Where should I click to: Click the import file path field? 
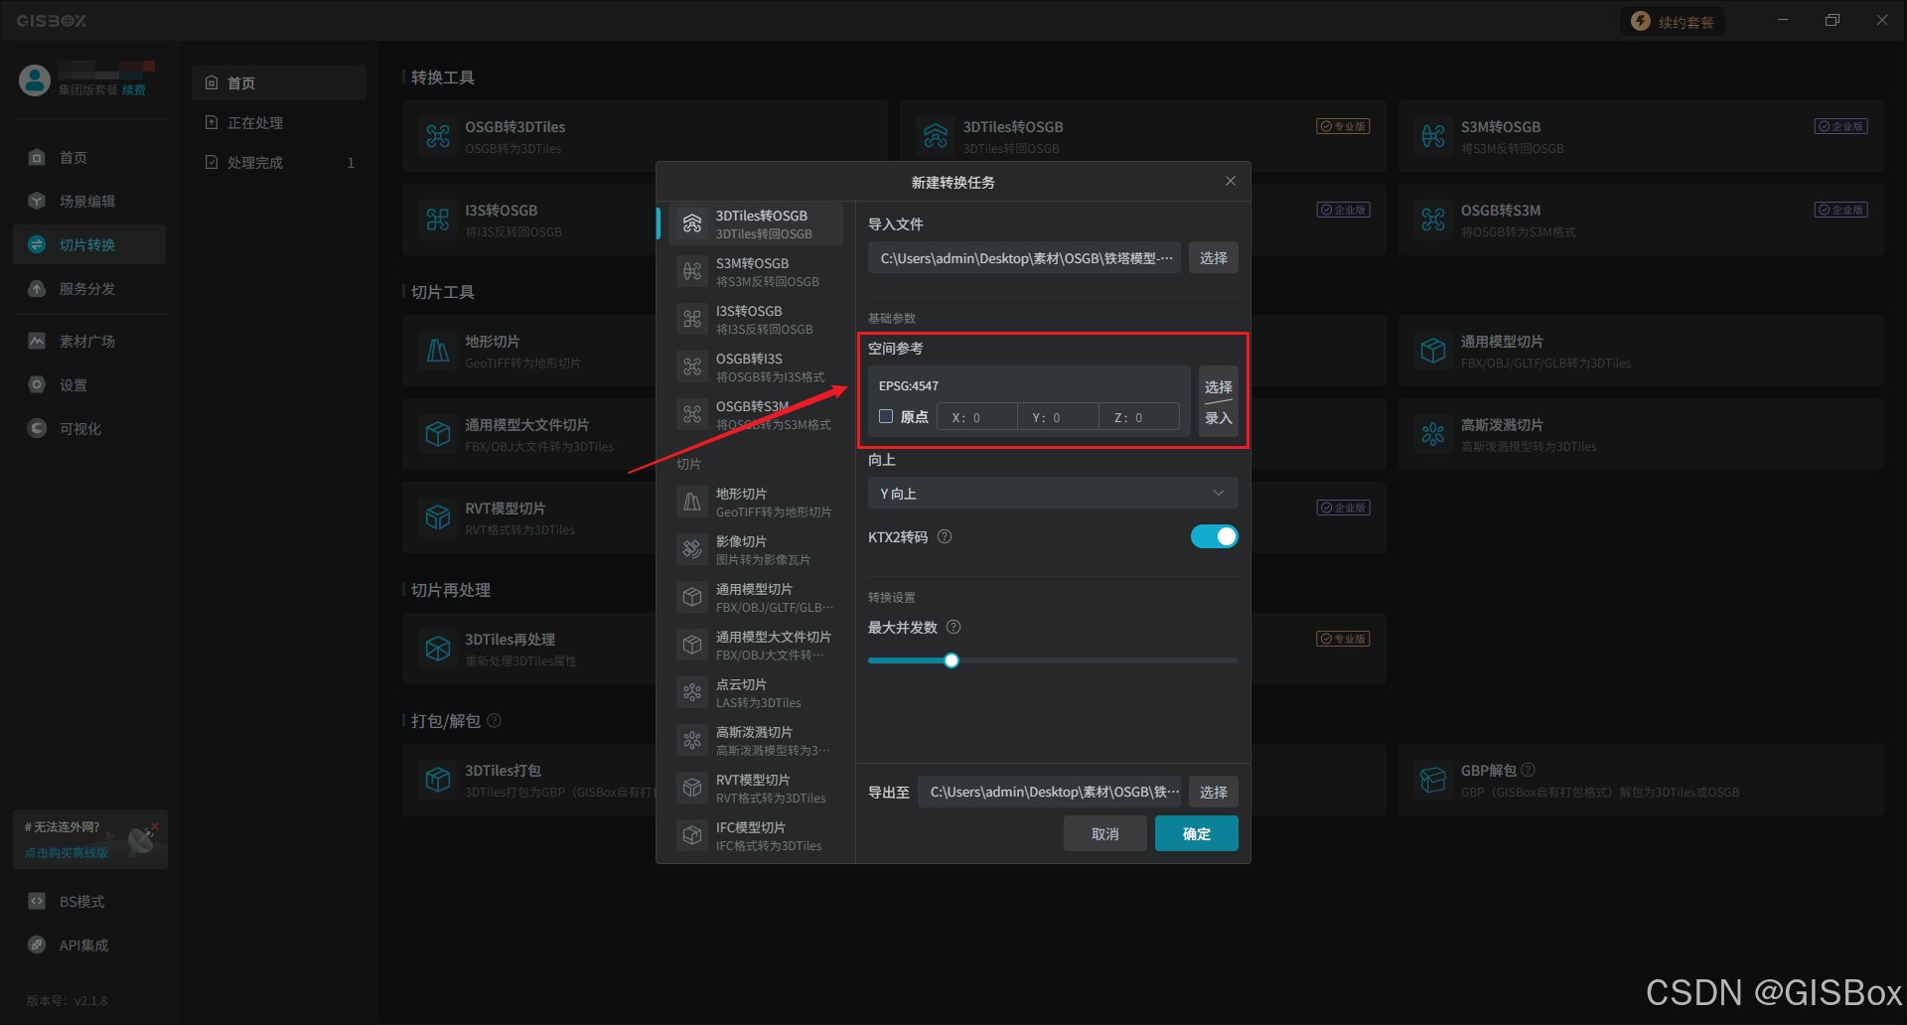pos(1025,257)
